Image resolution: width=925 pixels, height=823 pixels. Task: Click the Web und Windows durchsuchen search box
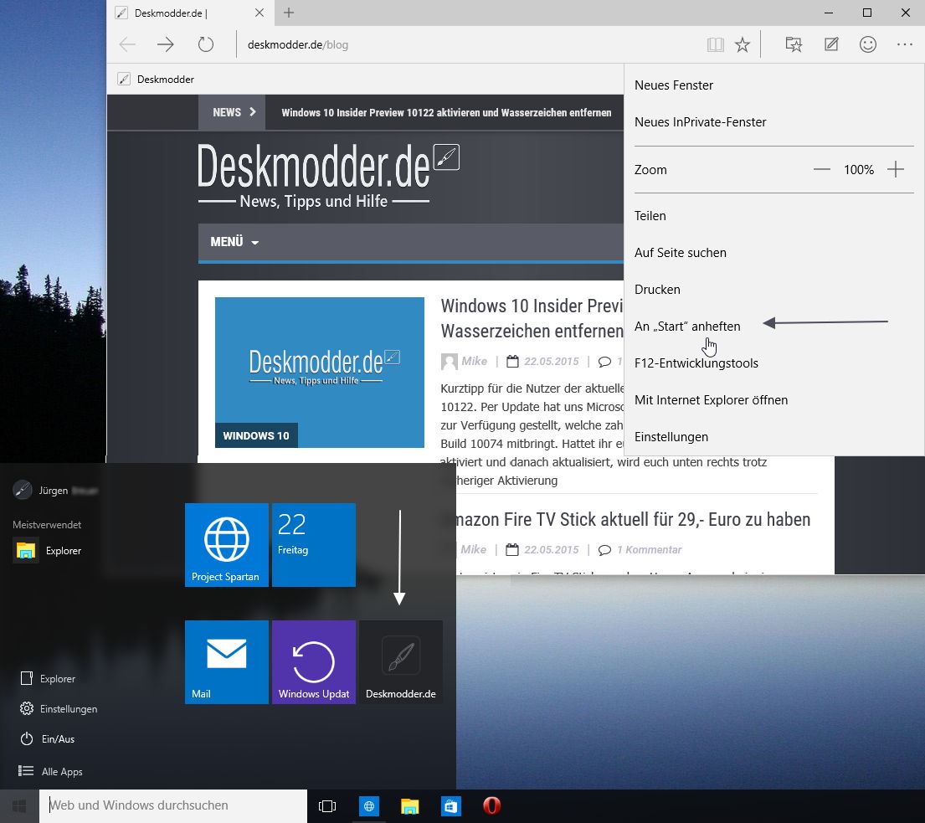173,806
